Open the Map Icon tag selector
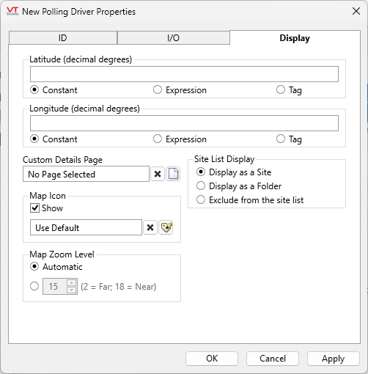The width and height of the screenshot is (368, 374). click(166, 227)
